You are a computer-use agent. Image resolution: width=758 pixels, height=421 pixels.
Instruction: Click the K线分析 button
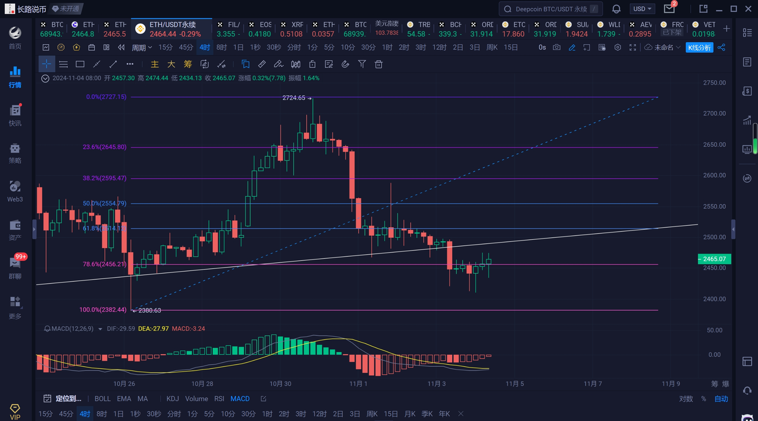(x=700, y=47)
